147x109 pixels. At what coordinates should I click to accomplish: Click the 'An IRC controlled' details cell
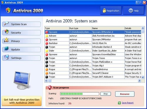[x=133, y=43]
